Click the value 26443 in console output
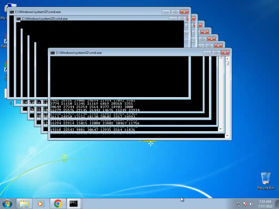 coord(95,110)
